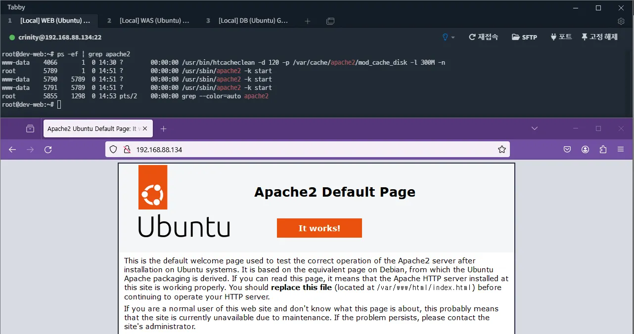Click the terminal prompt cursor line
Image resolution: width=634 pixels, height=334 pixels.
tap(31, 105)
